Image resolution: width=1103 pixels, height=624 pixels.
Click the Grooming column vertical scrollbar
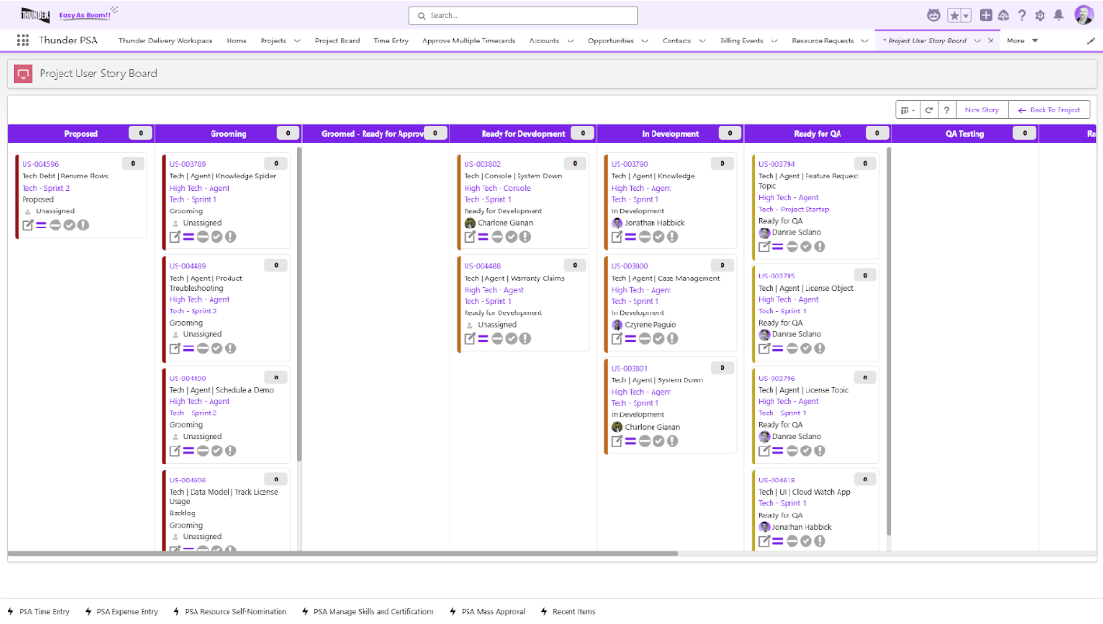click(299, 304)
